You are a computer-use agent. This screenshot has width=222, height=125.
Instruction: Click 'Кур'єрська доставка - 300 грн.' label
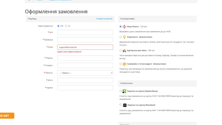(x=141, y=51)
